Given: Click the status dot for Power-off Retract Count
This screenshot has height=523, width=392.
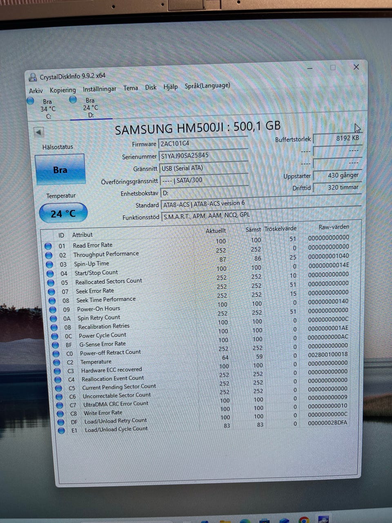Looking at the screenshot, I should 56,353.
